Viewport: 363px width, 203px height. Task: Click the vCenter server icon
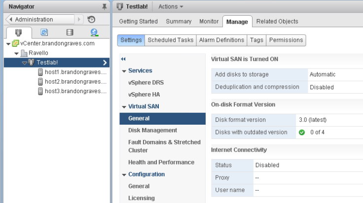(x=15, y=43)
